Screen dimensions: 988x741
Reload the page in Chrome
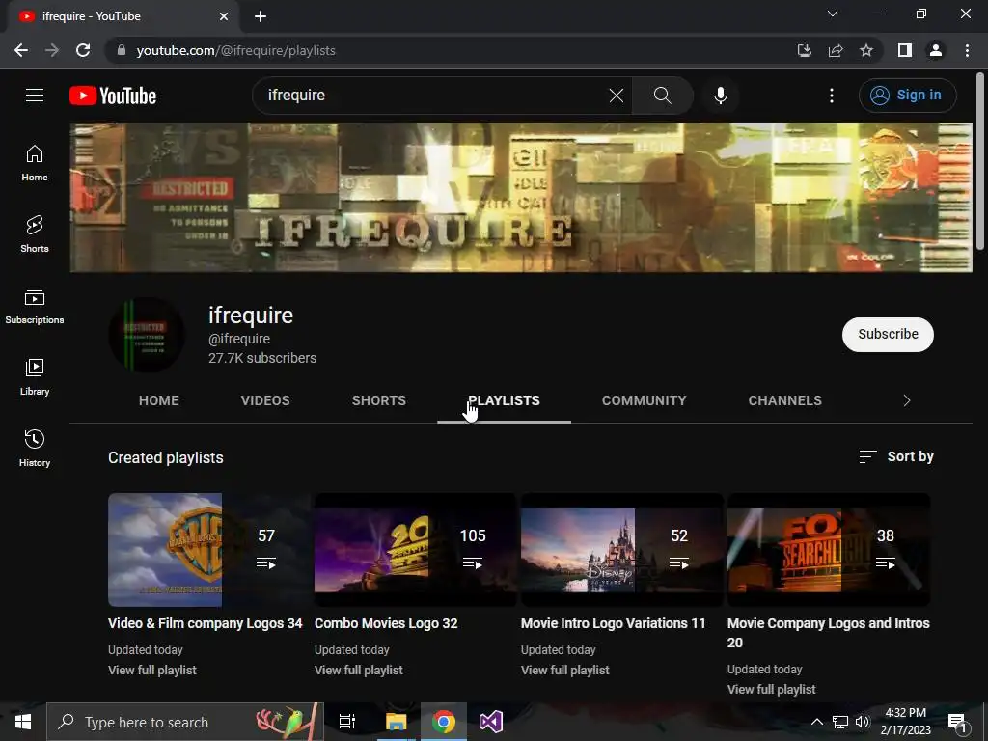coord(83,50)
